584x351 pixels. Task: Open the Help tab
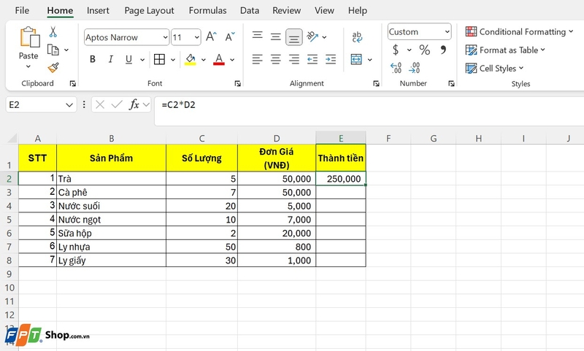358,10
